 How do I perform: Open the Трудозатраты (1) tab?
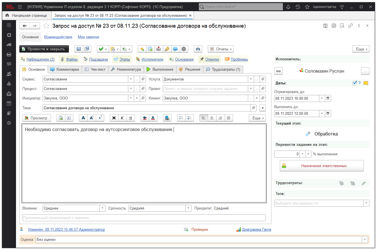(223, 69)
